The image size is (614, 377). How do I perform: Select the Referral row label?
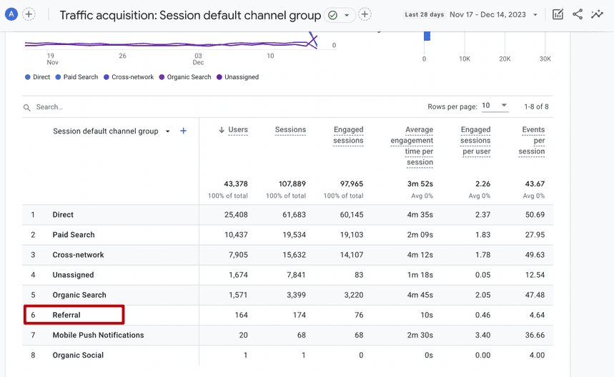click(66, 315)
